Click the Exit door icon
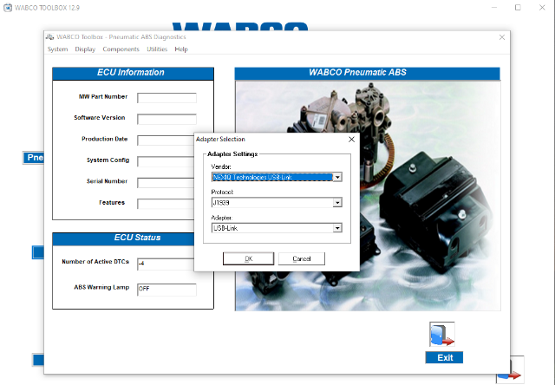The height and width of the screenshot is (385, 555). (x=441, y=334)
